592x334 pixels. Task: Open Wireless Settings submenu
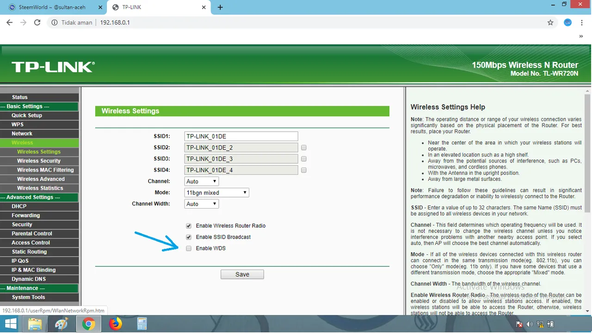click(x=39, y=152)
